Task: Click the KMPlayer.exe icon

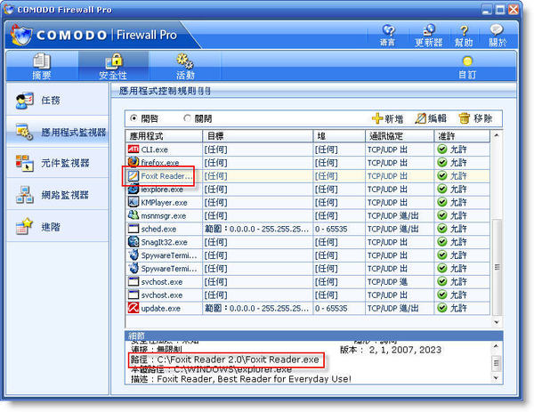Action: point(133,202)
